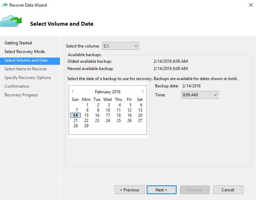
Task: Select the Select Volume and Date step
Action: pyautogui.click(x=30, y=60)
